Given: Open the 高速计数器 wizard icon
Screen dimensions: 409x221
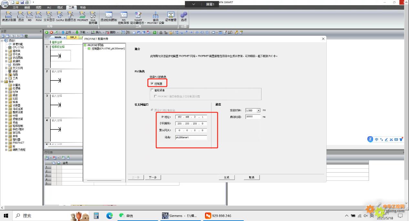Looking at the screenshot, I should pyautogui.click(x=9, y=16).
